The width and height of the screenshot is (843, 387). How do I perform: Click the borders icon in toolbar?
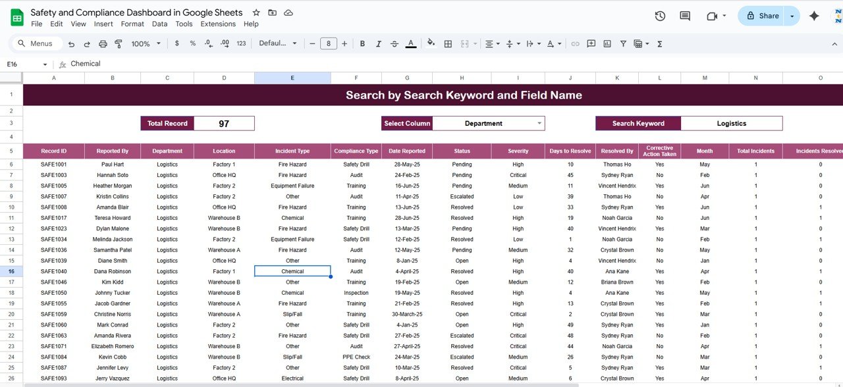click(448, 43)
